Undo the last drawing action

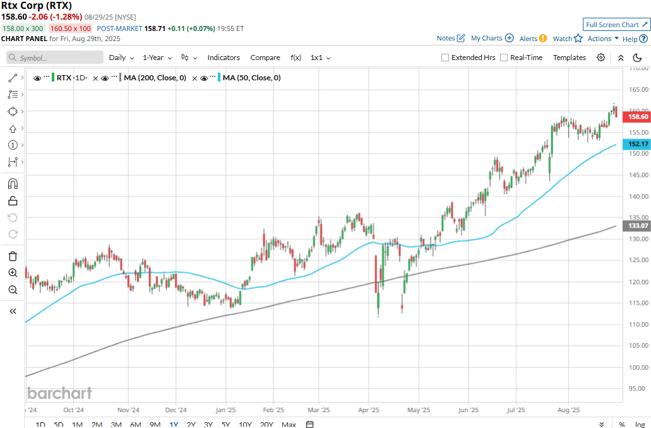coord(13,217)
